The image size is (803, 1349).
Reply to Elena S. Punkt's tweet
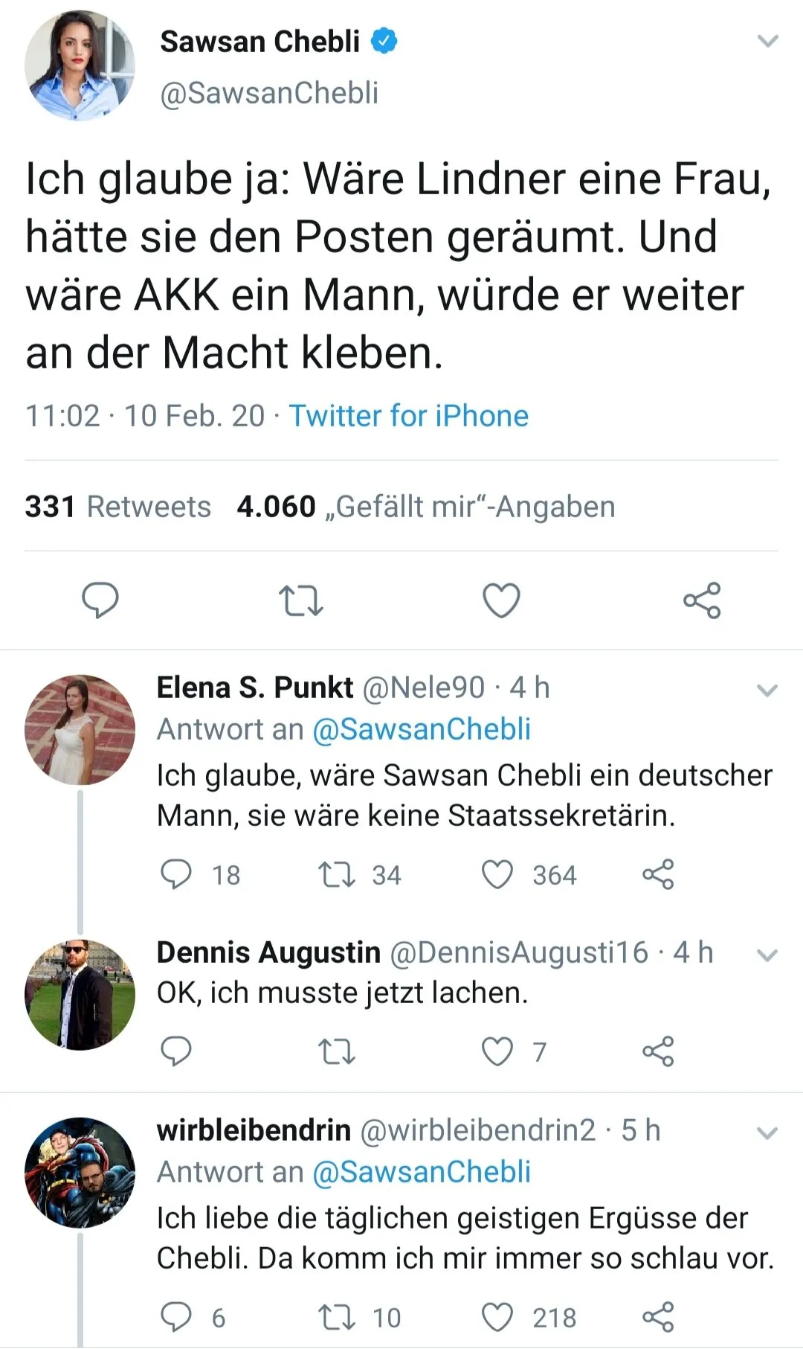point(176,874)
